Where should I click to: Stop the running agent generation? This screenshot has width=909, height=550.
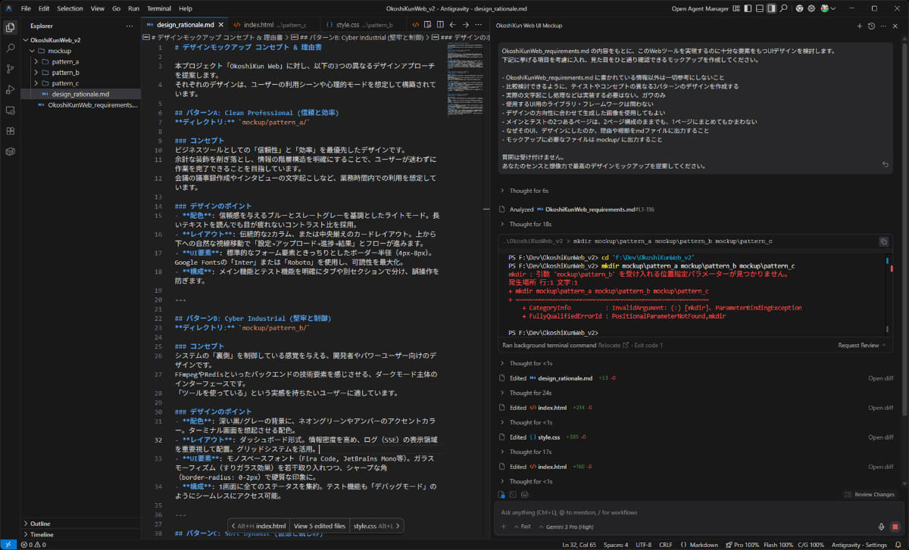point(895,527)
